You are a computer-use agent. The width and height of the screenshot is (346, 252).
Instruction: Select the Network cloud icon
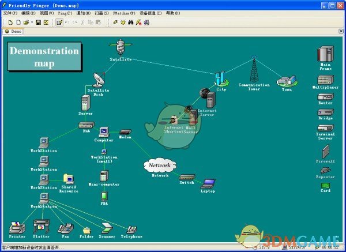160,165
